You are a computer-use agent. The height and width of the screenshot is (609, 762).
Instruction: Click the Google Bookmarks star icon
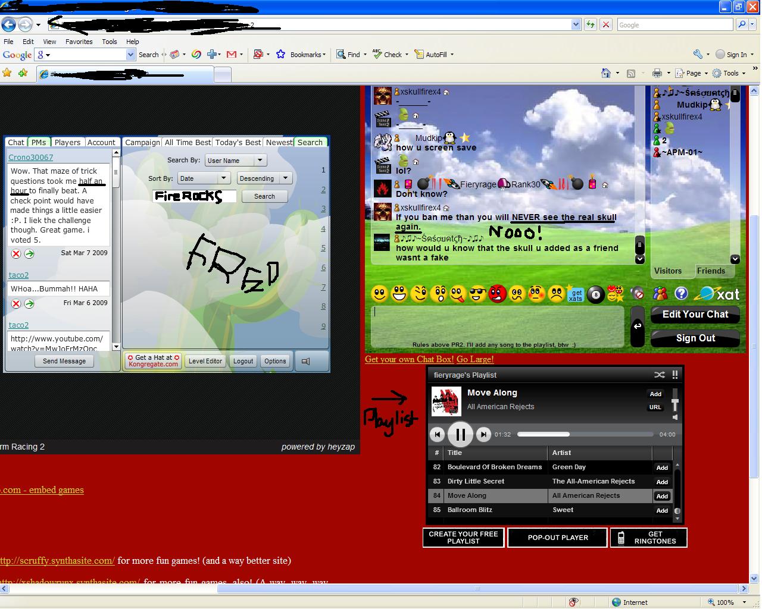tap(280, 54)
